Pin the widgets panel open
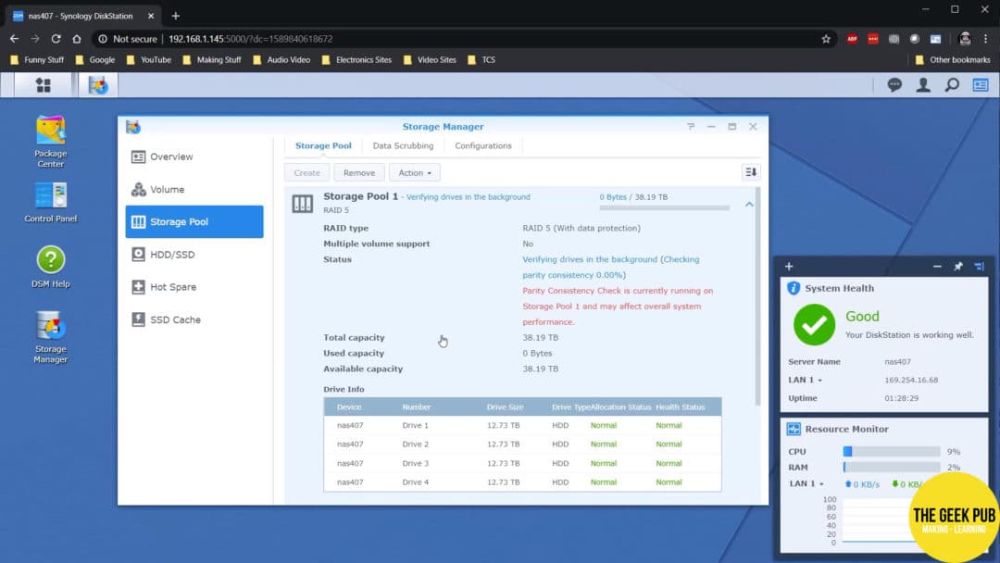The image size is (1000, 563). click(x=958, y=267)
